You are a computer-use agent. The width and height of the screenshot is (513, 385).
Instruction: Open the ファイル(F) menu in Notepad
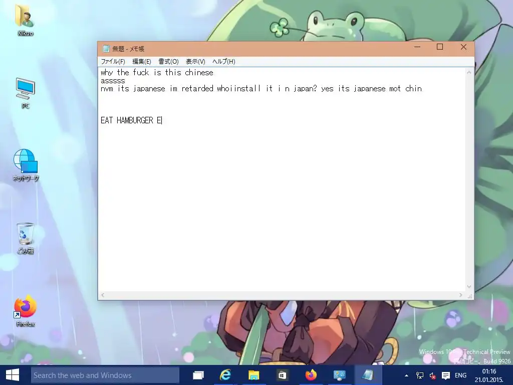pos(113,62)
